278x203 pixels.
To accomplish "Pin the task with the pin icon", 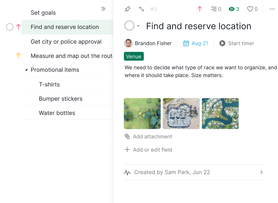I will (128, 9).
